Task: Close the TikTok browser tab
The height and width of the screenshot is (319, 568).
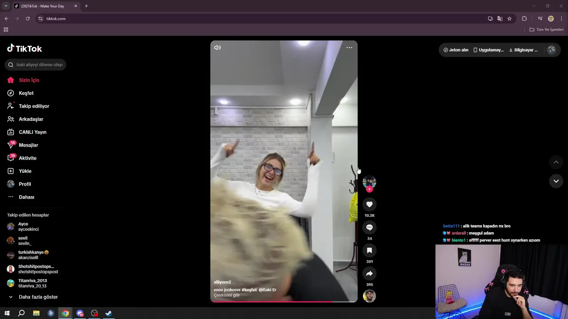Action: click(x=75, y=6)
